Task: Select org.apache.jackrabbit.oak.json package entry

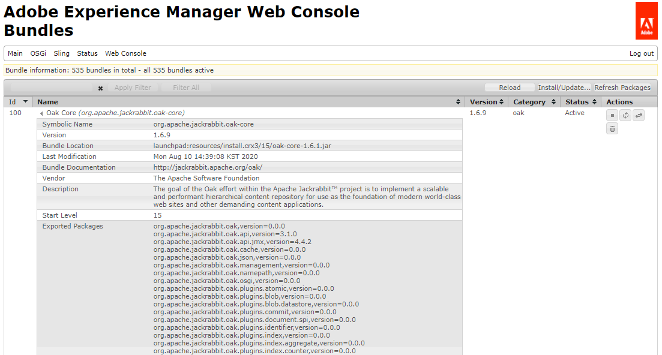Action: click(x=227, y=257)
